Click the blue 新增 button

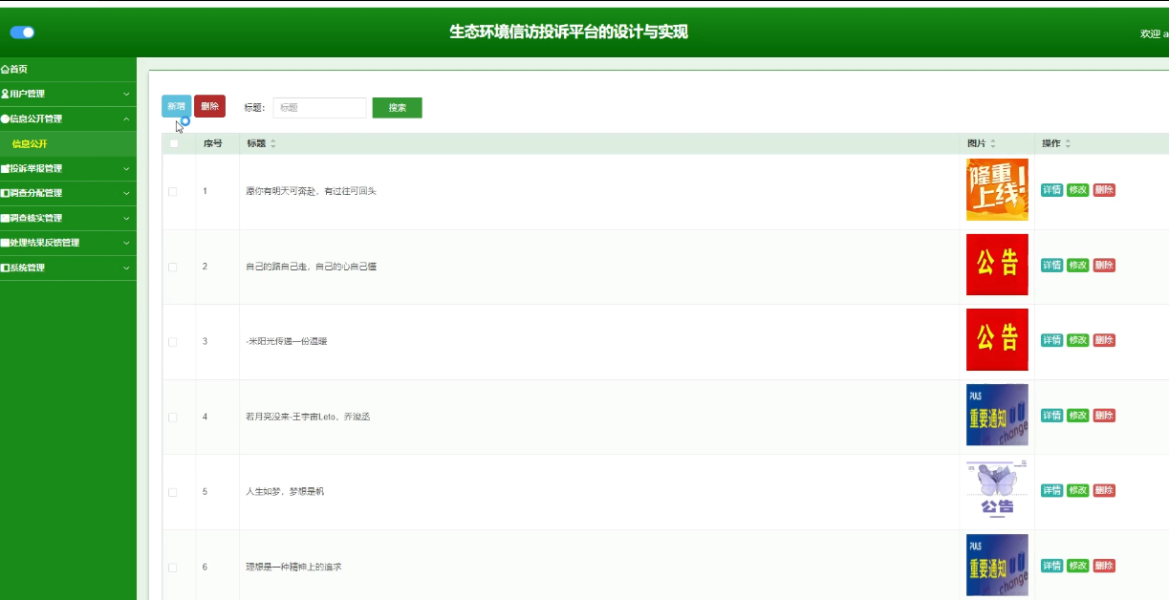click(x=176, y=106)
